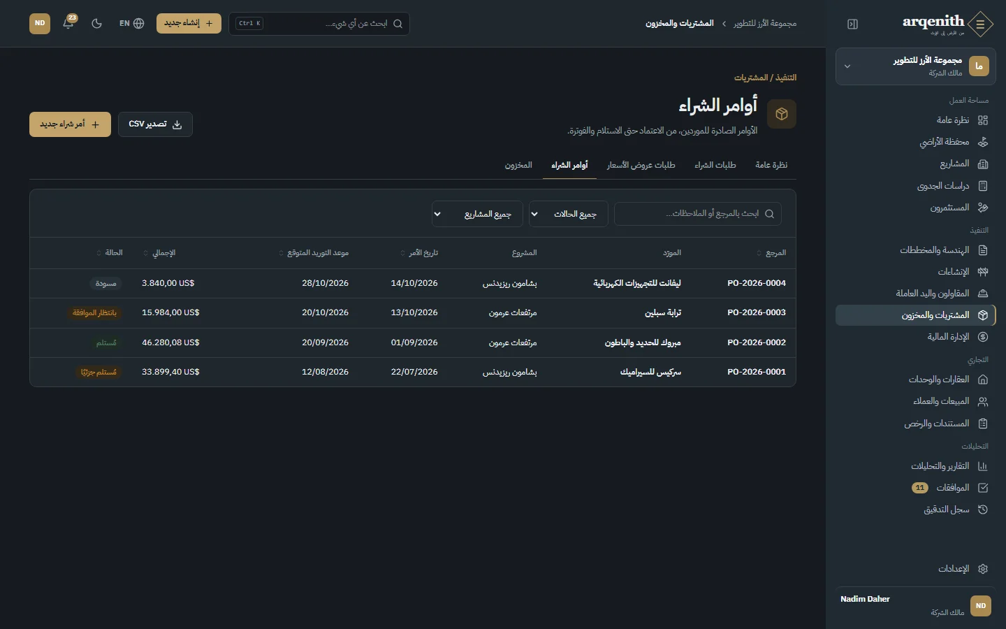Click تصدير CSV export button
Image resolution: width=1006 pixels, height=629 pixels.
(155, 124)
